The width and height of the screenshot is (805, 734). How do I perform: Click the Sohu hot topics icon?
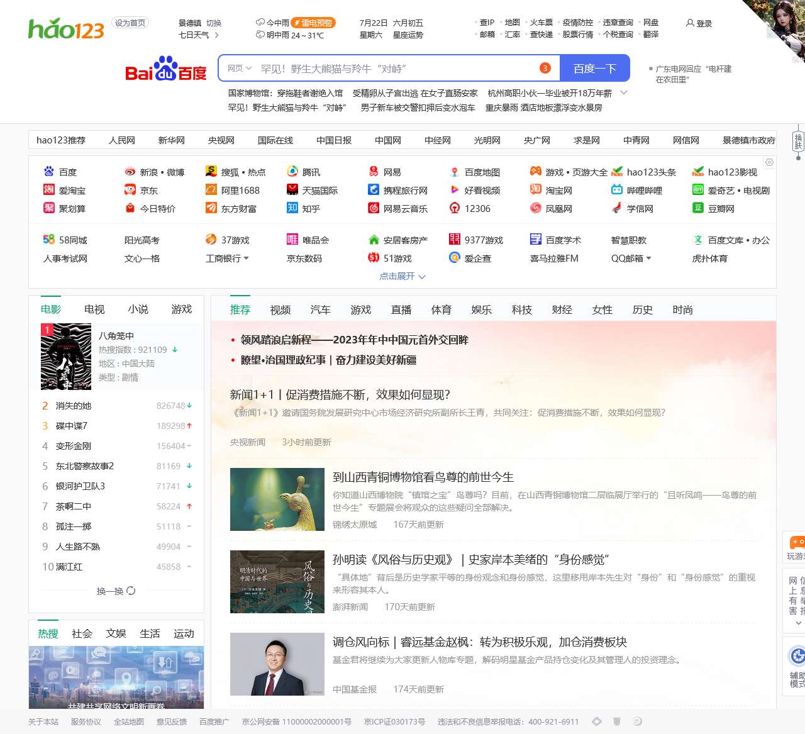pyautogui.click(x=211, y=172)
